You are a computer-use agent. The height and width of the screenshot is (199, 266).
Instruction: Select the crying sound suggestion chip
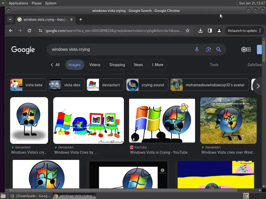147,85
